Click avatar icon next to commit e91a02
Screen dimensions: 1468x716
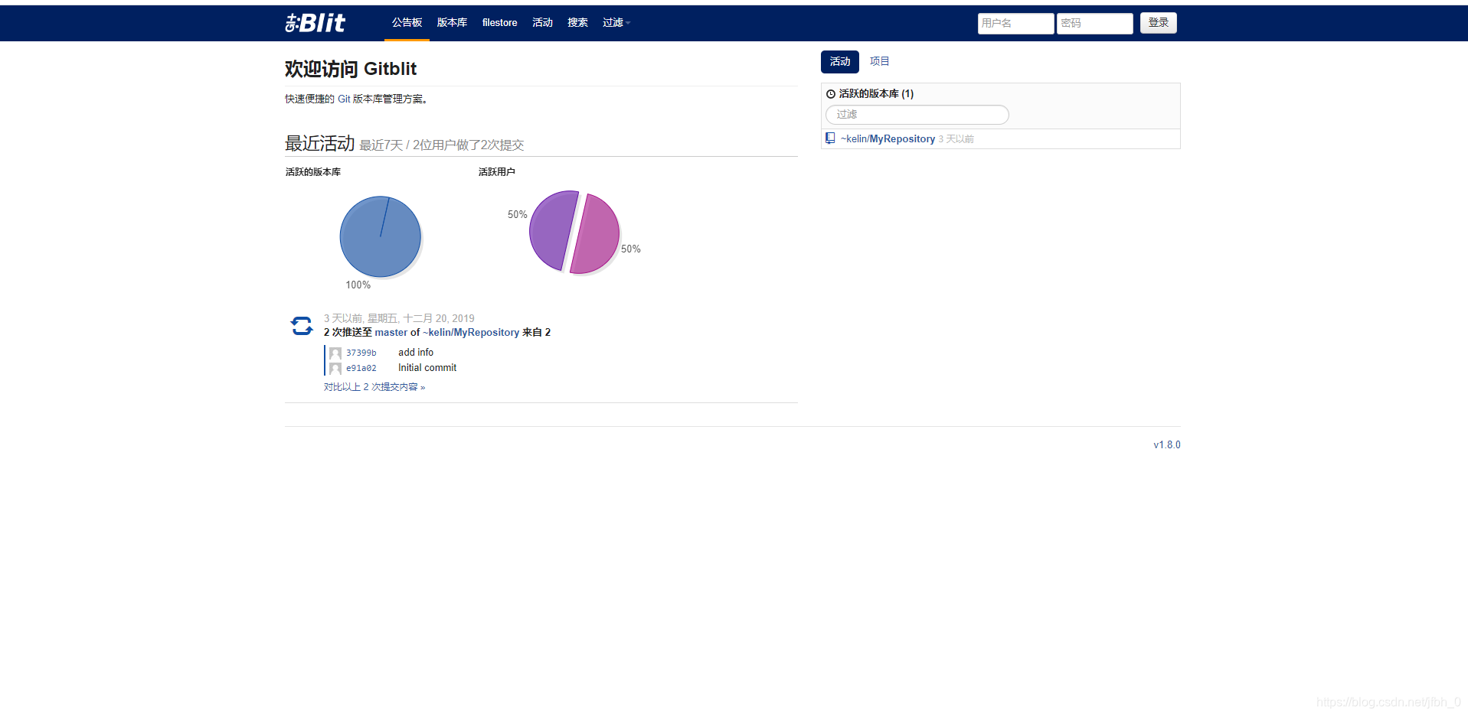[x=335, y=369]
